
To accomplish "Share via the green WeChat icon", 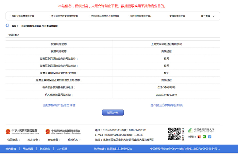I will tap(204, 137).
